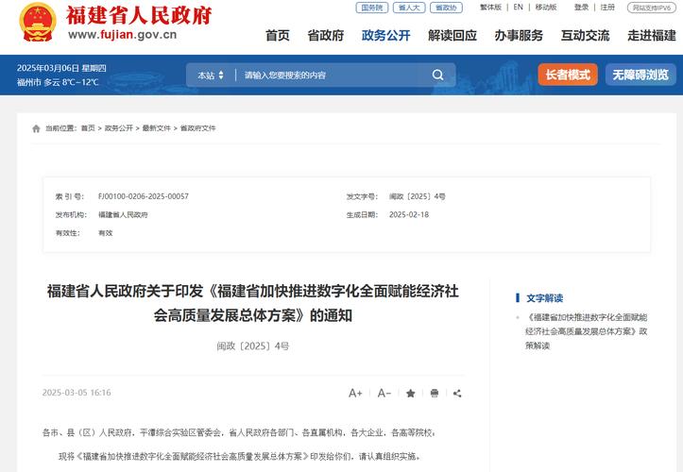Click the date 2025年03月06日 星期四
The width and height of the screenshot is (683, 472).
[61, 68]
